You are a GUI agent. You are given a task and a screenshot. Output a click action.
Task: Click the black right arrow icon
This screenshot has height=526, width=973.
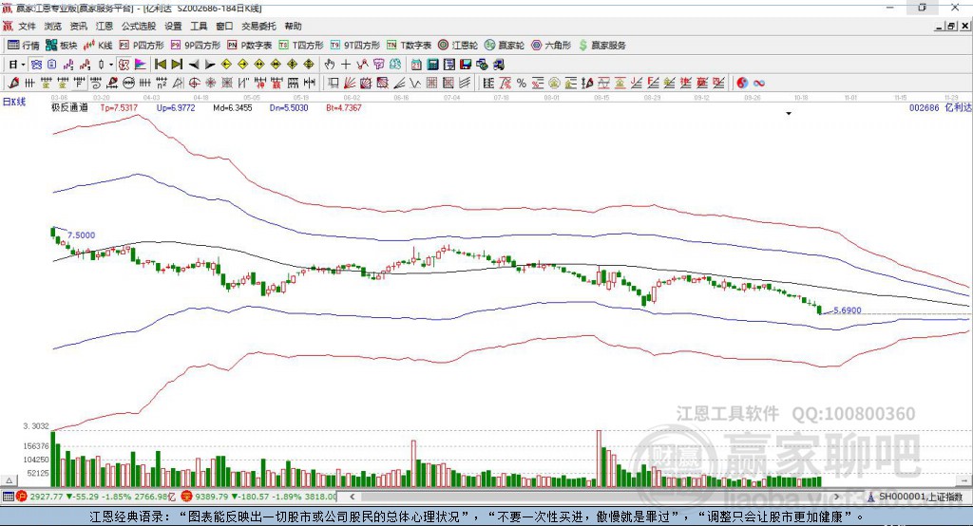[x=210, y=65]
